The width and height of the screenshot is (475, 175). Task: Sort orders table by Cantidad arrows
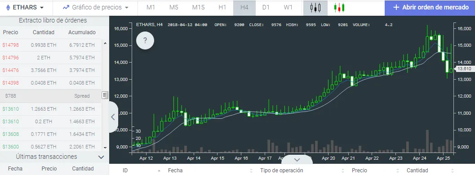[x=452, y=171]
